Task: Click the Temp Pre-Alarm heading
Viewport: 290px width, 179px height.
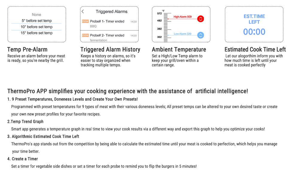Action: (27, 50)
